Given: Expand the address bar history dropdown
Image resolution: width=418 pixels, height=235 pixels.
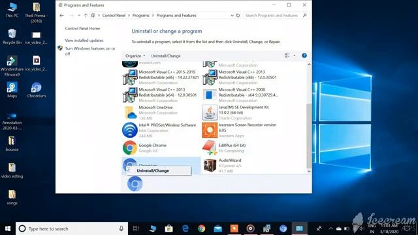Looking at the screenshot, I should click(x=232, y=16).
